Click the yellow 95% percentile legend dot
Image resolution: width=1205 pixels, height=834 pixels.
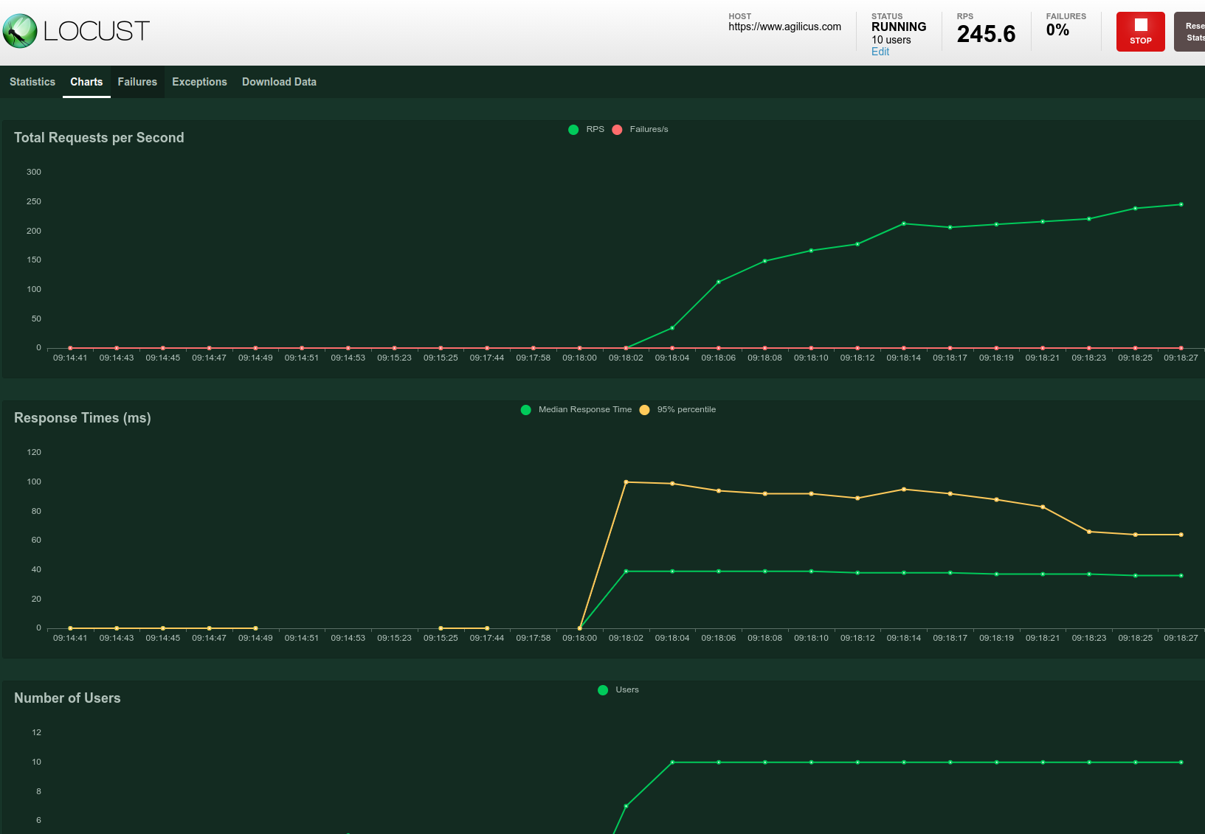644,410
